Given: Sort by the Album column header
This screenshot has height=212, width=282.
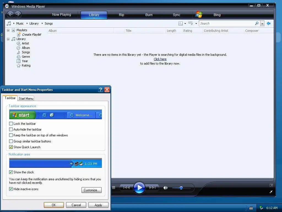Looking at the screenshot, I should click(x=80, y=31).
